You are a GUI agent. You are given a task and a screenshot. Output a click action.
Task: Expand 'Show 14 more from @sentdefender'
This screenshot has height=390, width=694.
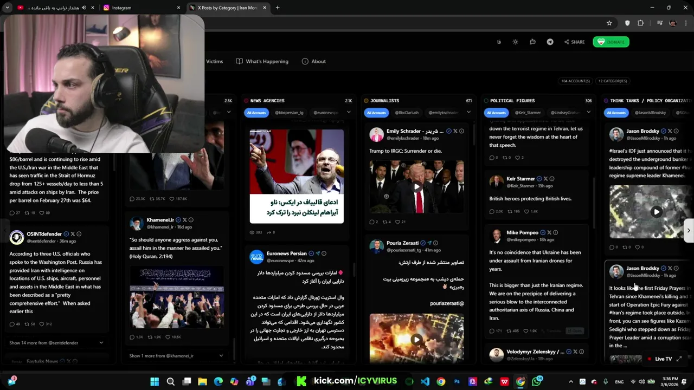(x=56, y=342)
